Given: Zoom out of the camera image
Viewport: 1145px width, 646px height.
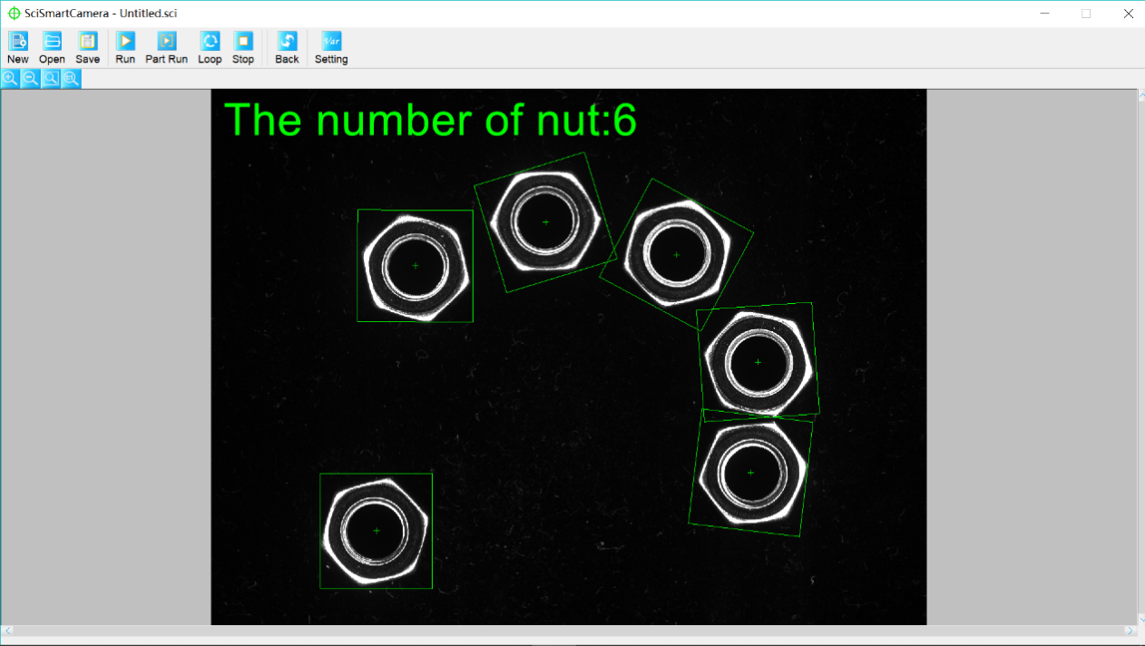Looking at the screenshot, I should coord(30,79).
